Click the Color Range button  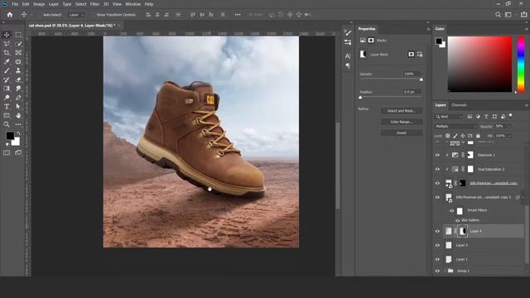(402, 122)
